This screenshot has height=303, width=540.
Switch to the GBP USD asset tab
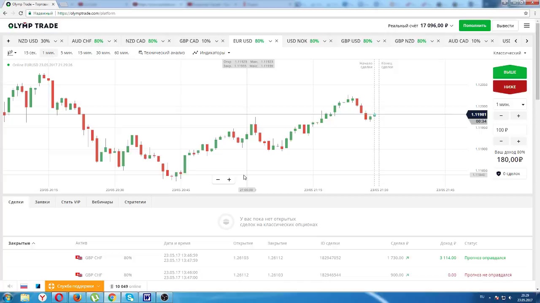356,41
